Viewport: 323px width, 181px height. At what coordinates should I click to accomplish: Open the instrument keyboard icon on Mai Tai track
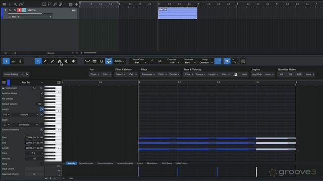tap(73, 10)
